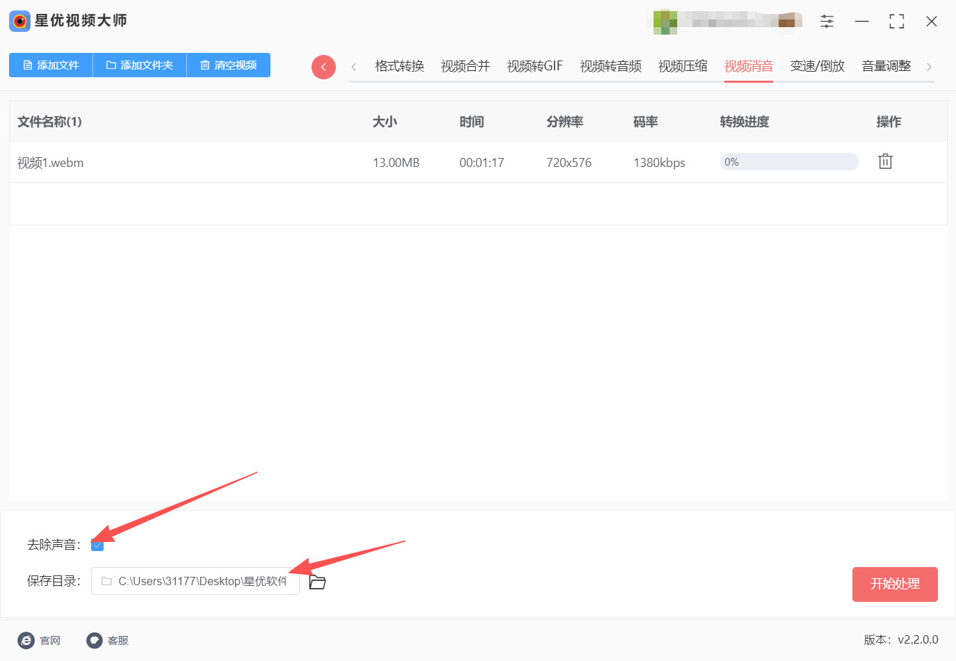Click the red circular back arrow button
The width and height of the screenshot is (956, 661).
323,67
